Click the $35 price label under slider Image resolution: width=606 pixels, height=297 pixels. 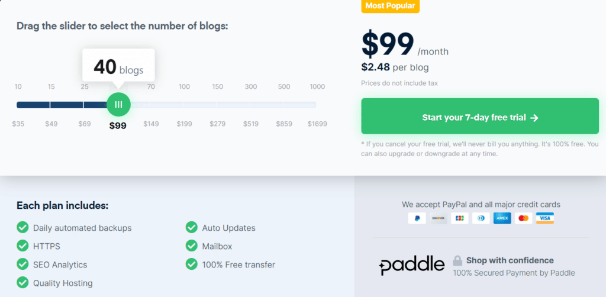click(x=18, y=124)
